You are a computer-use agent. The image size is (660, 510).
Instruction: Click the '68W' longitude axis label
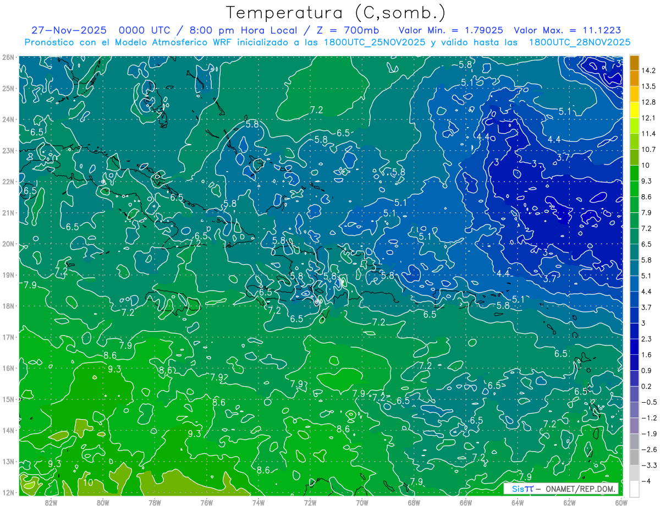[414, 502]
